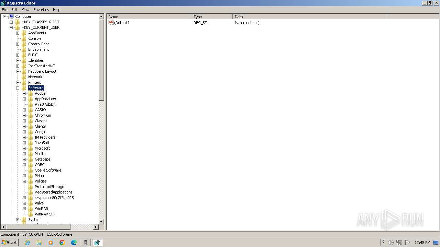Viewport: 440px width, 247px height.
Task: Click the HKEY_CURRENT_USER folder icon
Action: [x=18, y=27]
